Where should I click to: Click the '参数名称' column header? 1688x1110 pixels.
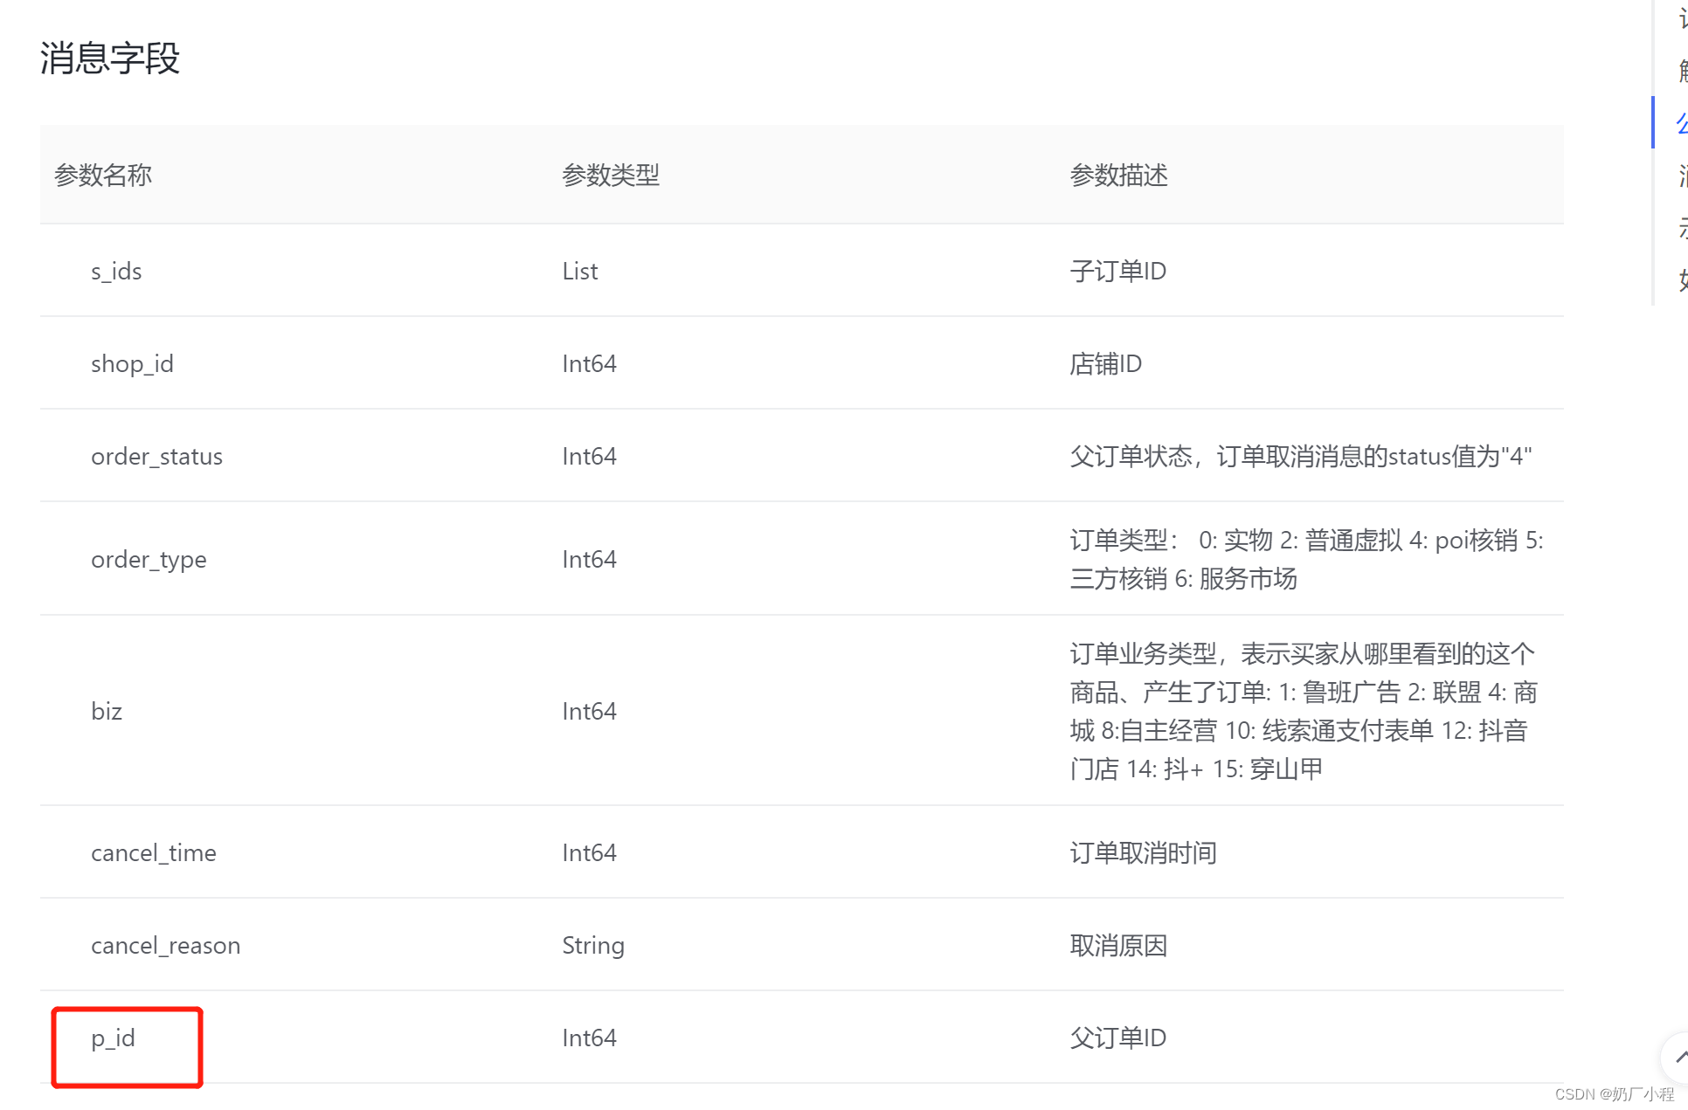pos(103,176)
